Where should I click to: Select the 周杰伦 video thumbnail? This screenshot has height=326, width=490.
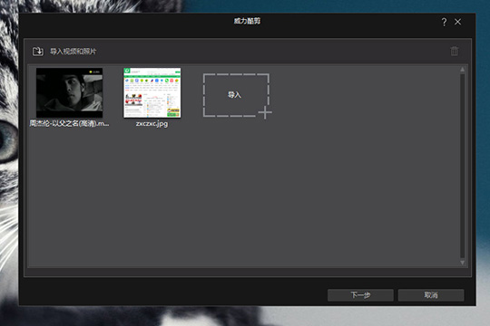(69, 92)
